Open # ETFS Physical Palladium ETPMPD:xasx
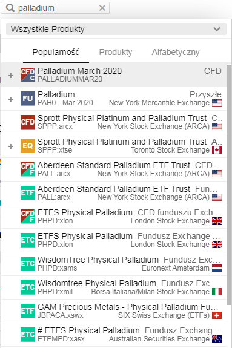Image resolution: width=232 pixels, height=348 pixels. pyautogui.click(x=114, y=335)
